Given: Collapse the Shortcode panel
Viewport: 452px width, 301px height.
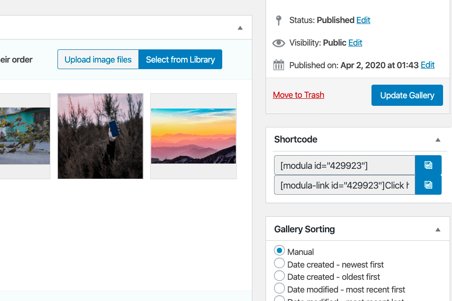Looking at the screenshot, I should [437, 140].
